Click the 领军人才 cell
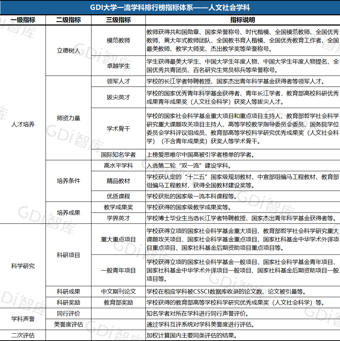340x341 pixels. click(118, 81)
